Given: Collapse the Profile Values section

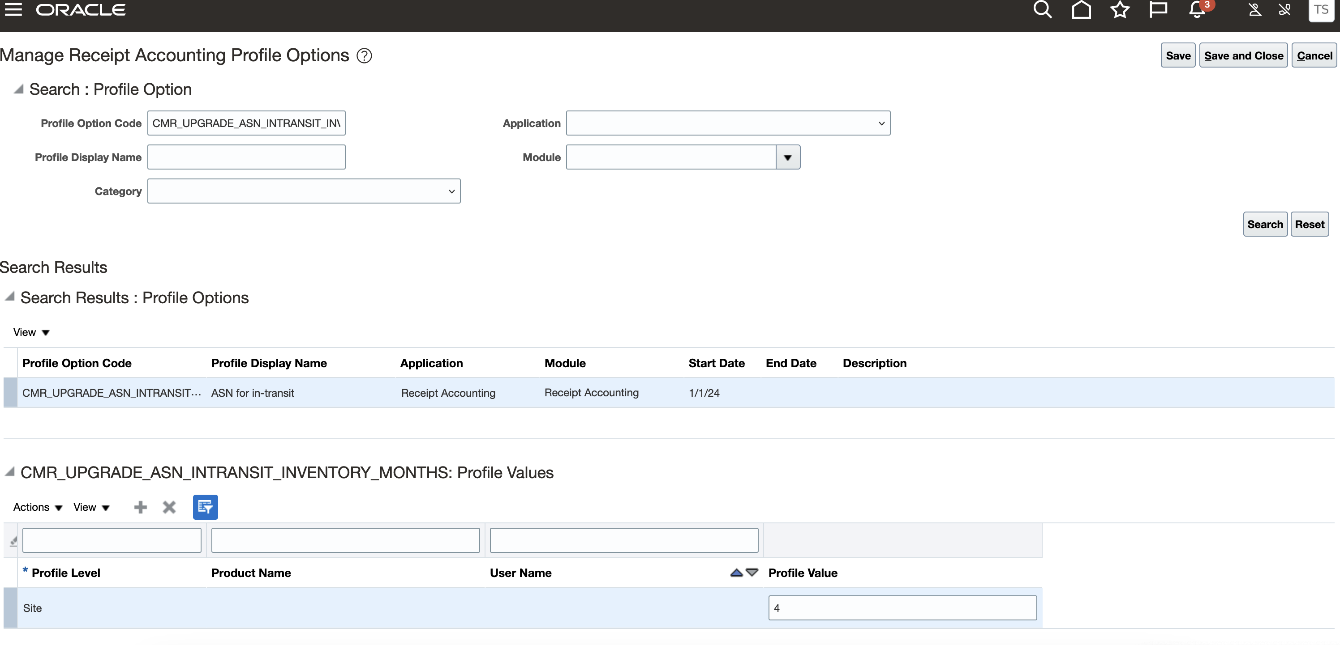Looking at the screenshot, I should (x=10, y=471).
